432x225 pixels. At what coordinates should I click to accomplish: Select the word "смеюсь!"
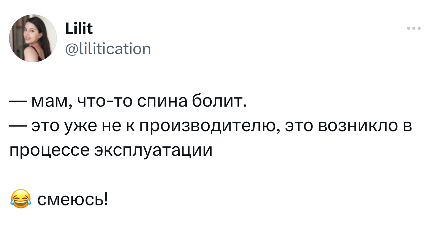coord(73,199)
